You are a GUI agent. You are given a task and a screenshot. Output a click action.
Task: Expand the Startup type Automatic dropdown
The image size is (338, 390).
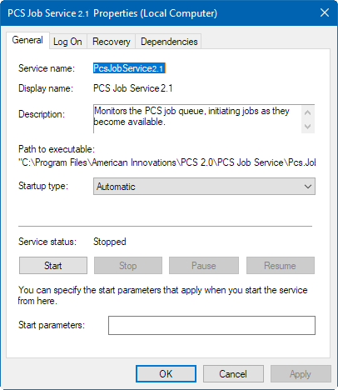coord(204,187)
